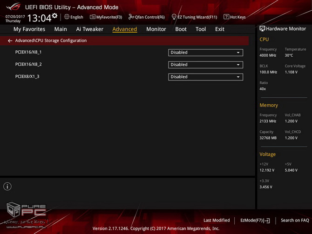Click Last Modified at the bottom
Image resolution: width=312 pixels, height=234 pixels.
point(217,221)
